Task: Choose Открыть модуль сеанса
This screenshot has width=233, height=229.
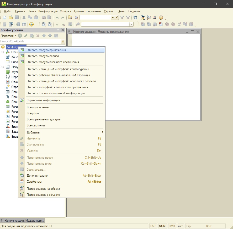Action: coord(62,56)
